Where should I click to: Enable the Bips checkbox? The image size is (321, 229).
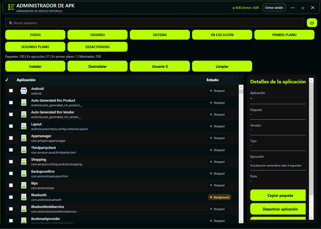[x=11, y=185]
